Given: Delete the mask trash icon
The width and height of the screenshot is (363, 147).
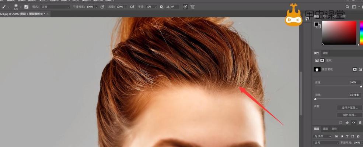Looking at the screenshot, I should pyautogui.click(x=360, y=123).
